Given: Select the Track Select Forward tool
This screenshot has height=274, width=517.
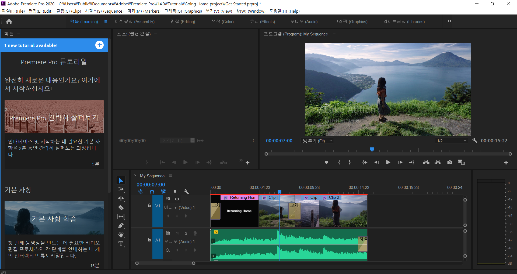Looking at the screenshot, I should point(121,189).
